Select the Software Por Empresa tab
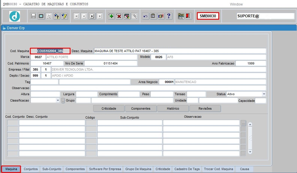Viewport: 297px width, 173px height. pyautogui.click(x=105, y=169)
